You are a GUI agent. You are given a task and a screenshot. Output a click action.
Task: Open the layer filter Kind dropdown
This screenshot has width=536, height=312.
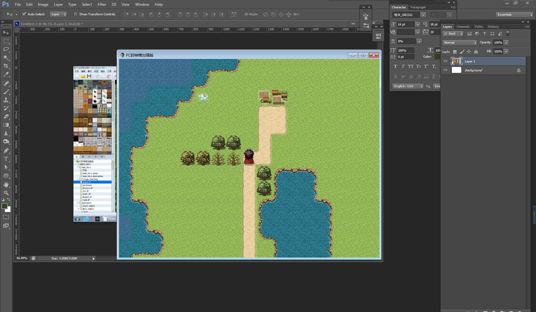click(453, 34)
